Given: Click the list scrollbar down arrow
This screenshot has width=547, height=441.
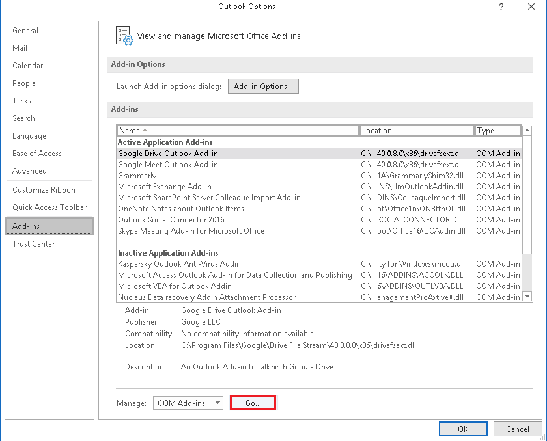Looking at the screenshot, I should click(x=527, y=297).
